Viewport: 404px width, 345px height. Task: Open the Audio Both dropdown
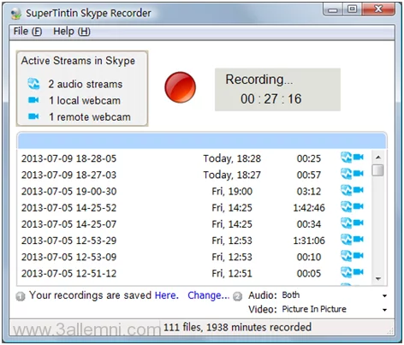pos(335,295)
